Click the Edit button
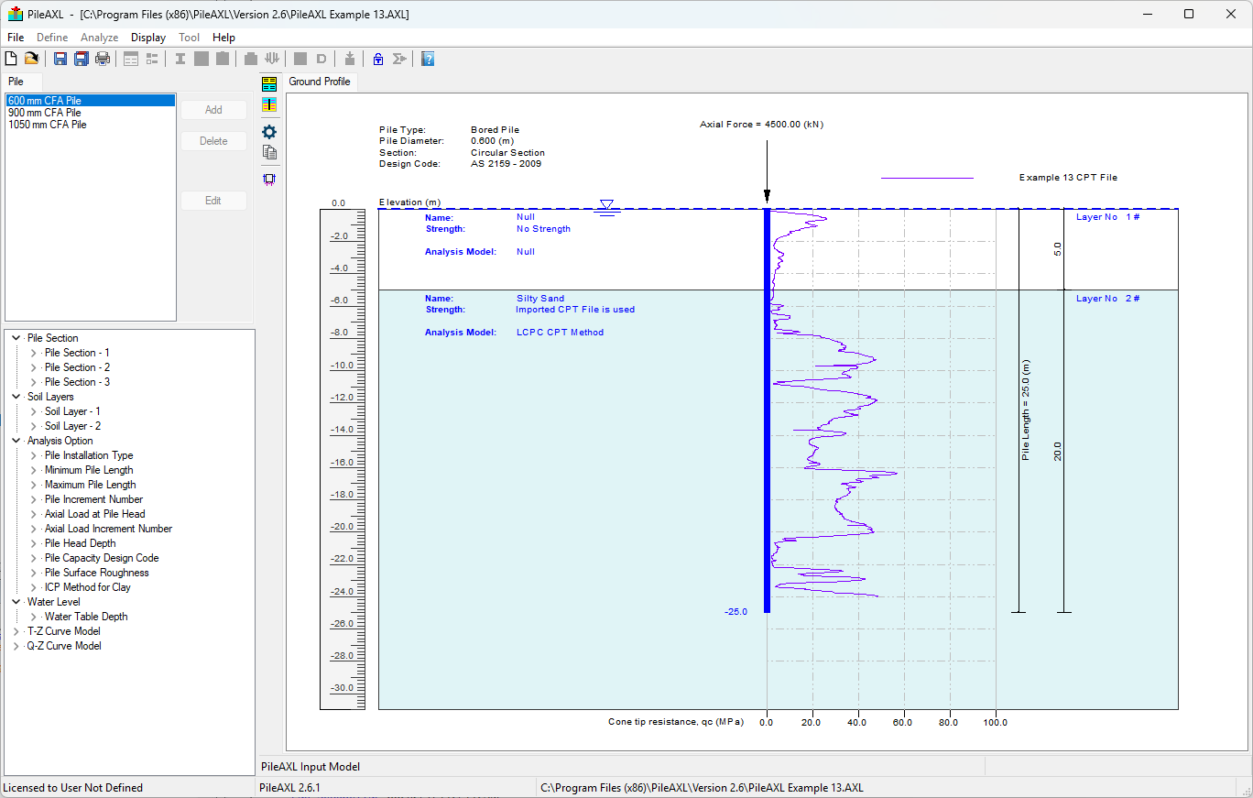The image size is (1253, 798). 213,201
